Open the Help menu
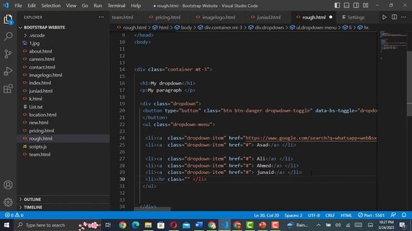Viewport: 412px width, 231px height. click(x=136, y=6)
